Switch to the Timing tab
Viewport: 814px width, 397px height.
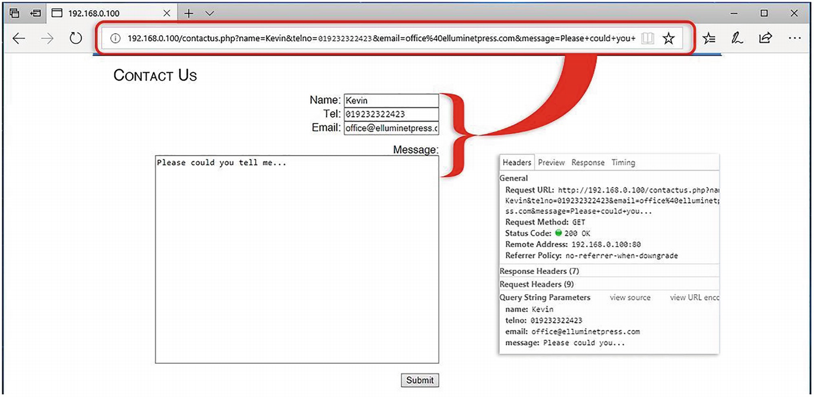click(x=623, y=163)
